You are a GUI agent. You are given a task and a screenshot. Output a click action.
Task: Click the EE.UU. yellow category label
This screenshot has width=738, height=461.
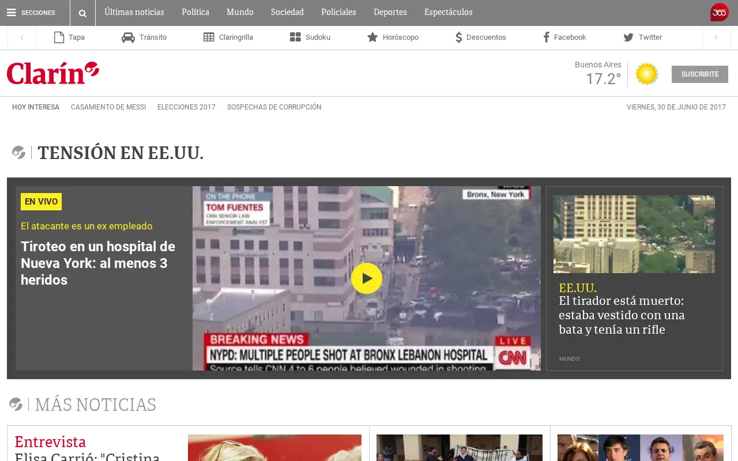[x=578, y=288]
